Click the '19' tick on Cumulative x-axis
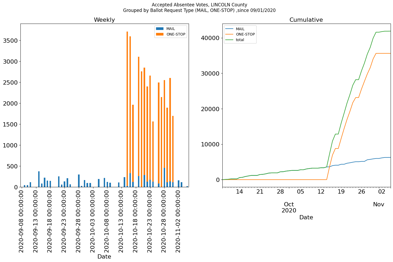This screenshot has width=393, height=262. coord(341,192)
